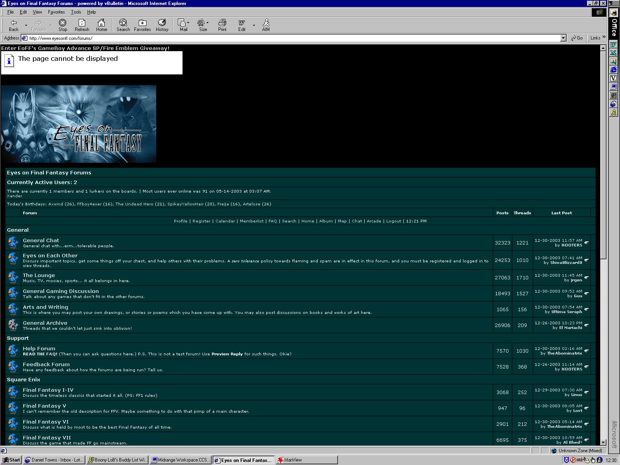Open the General Chat forum
The height and width of the screenshot is (465, 620).
pyautogui.click(x=41, y=240)
